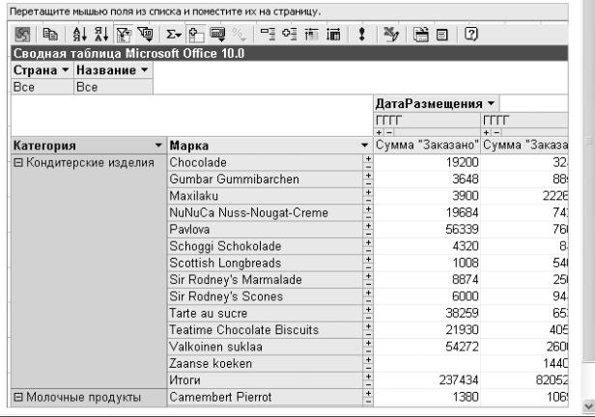Image resolution: width=595 pixels, height=417 pixels.
Task: Click plus button in Camembert Pierrot row
Action: [368, 393]
